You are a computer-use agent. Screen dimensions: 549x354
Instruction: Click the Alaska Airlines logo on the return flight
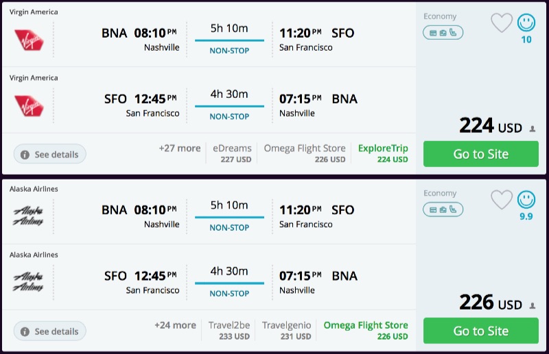(29, 282)
